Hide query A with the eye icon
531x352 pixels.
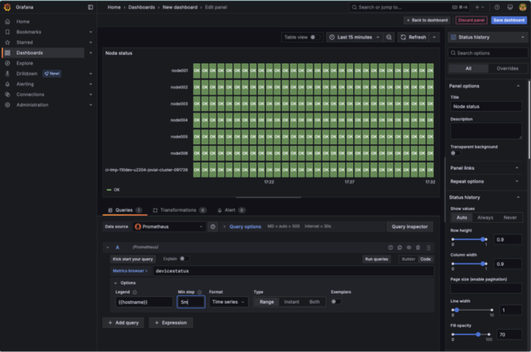click(409, 248)
